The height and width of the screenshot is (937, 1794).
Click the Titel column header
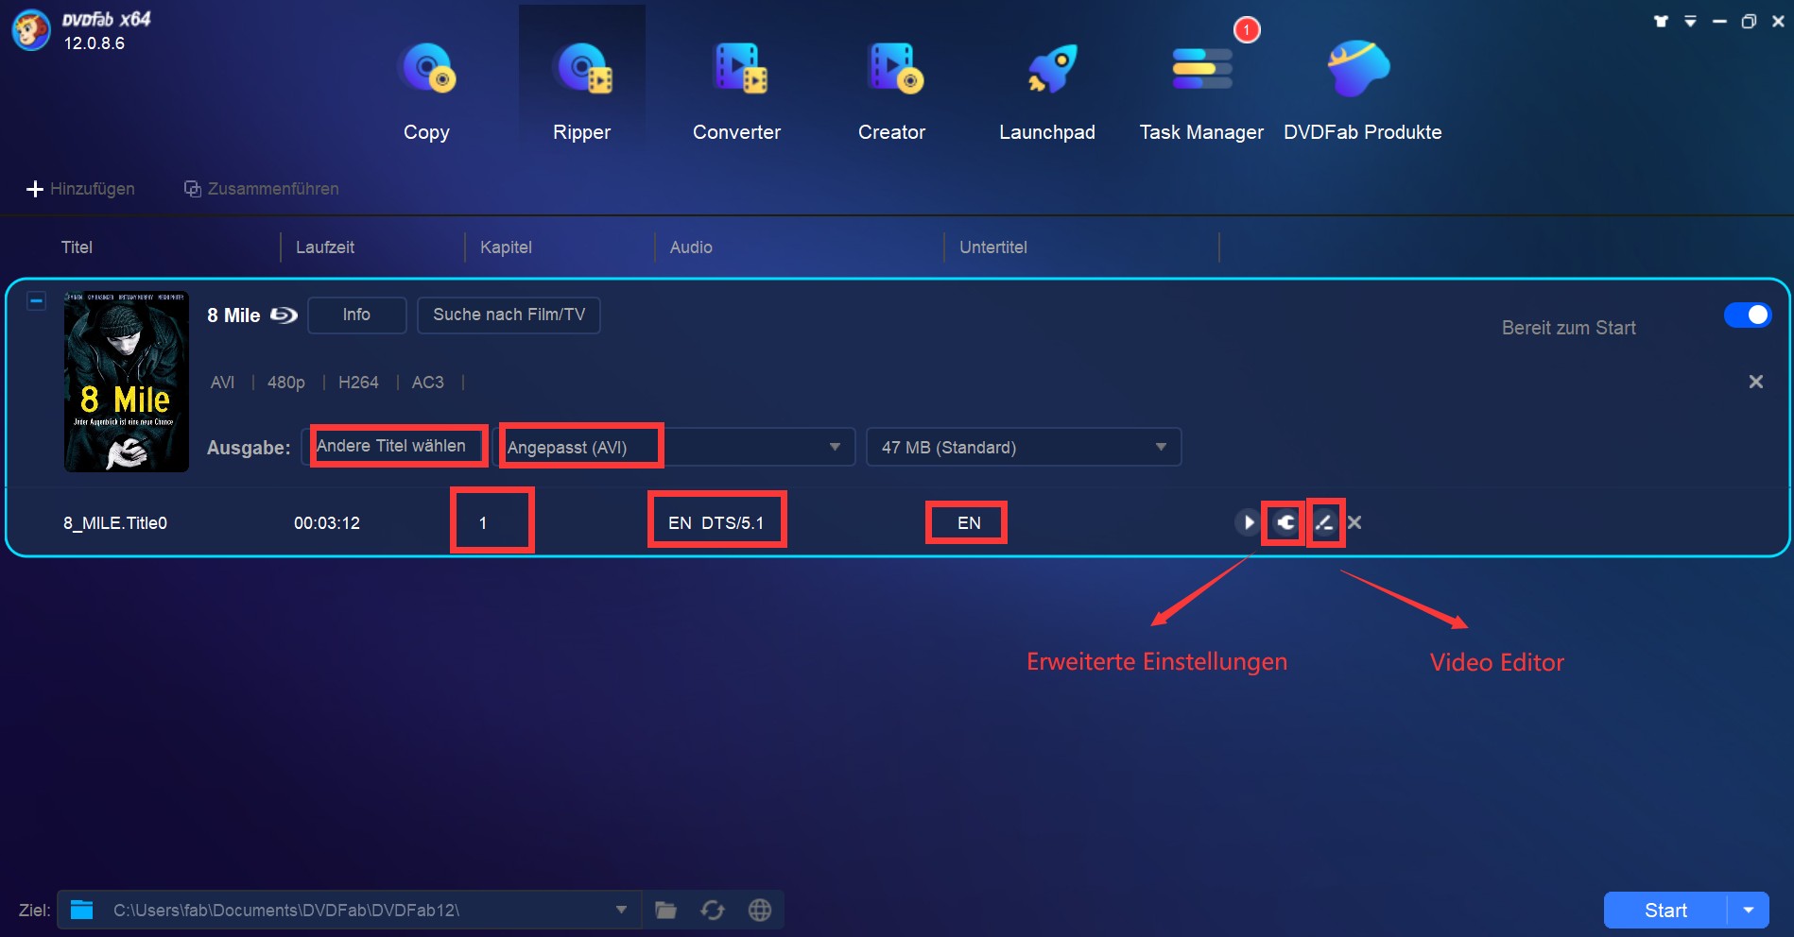[x=77, y=247]
